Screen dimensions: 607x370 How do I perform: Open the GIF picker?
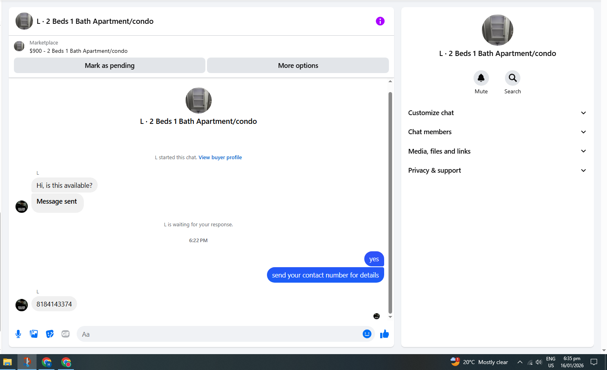pos(66,334)
